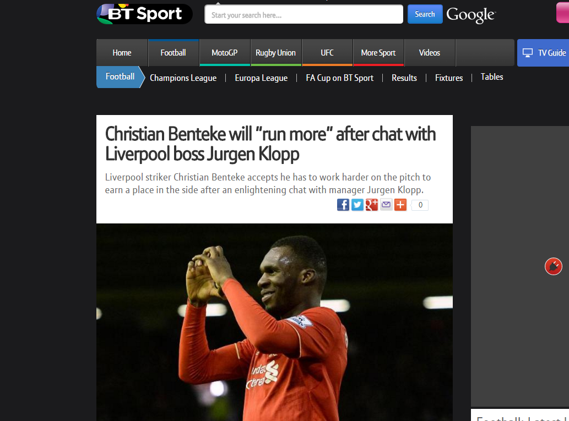Focus the search input field
The height and width of the screenshot is (421, 569).
(304, 14)
